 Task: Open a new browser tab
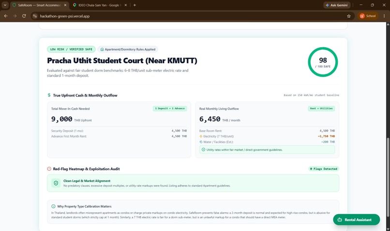pos(135,5)
